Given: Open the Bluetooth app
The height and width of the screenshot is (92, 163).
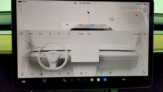Looking at the screenshot, I should 105,79.
